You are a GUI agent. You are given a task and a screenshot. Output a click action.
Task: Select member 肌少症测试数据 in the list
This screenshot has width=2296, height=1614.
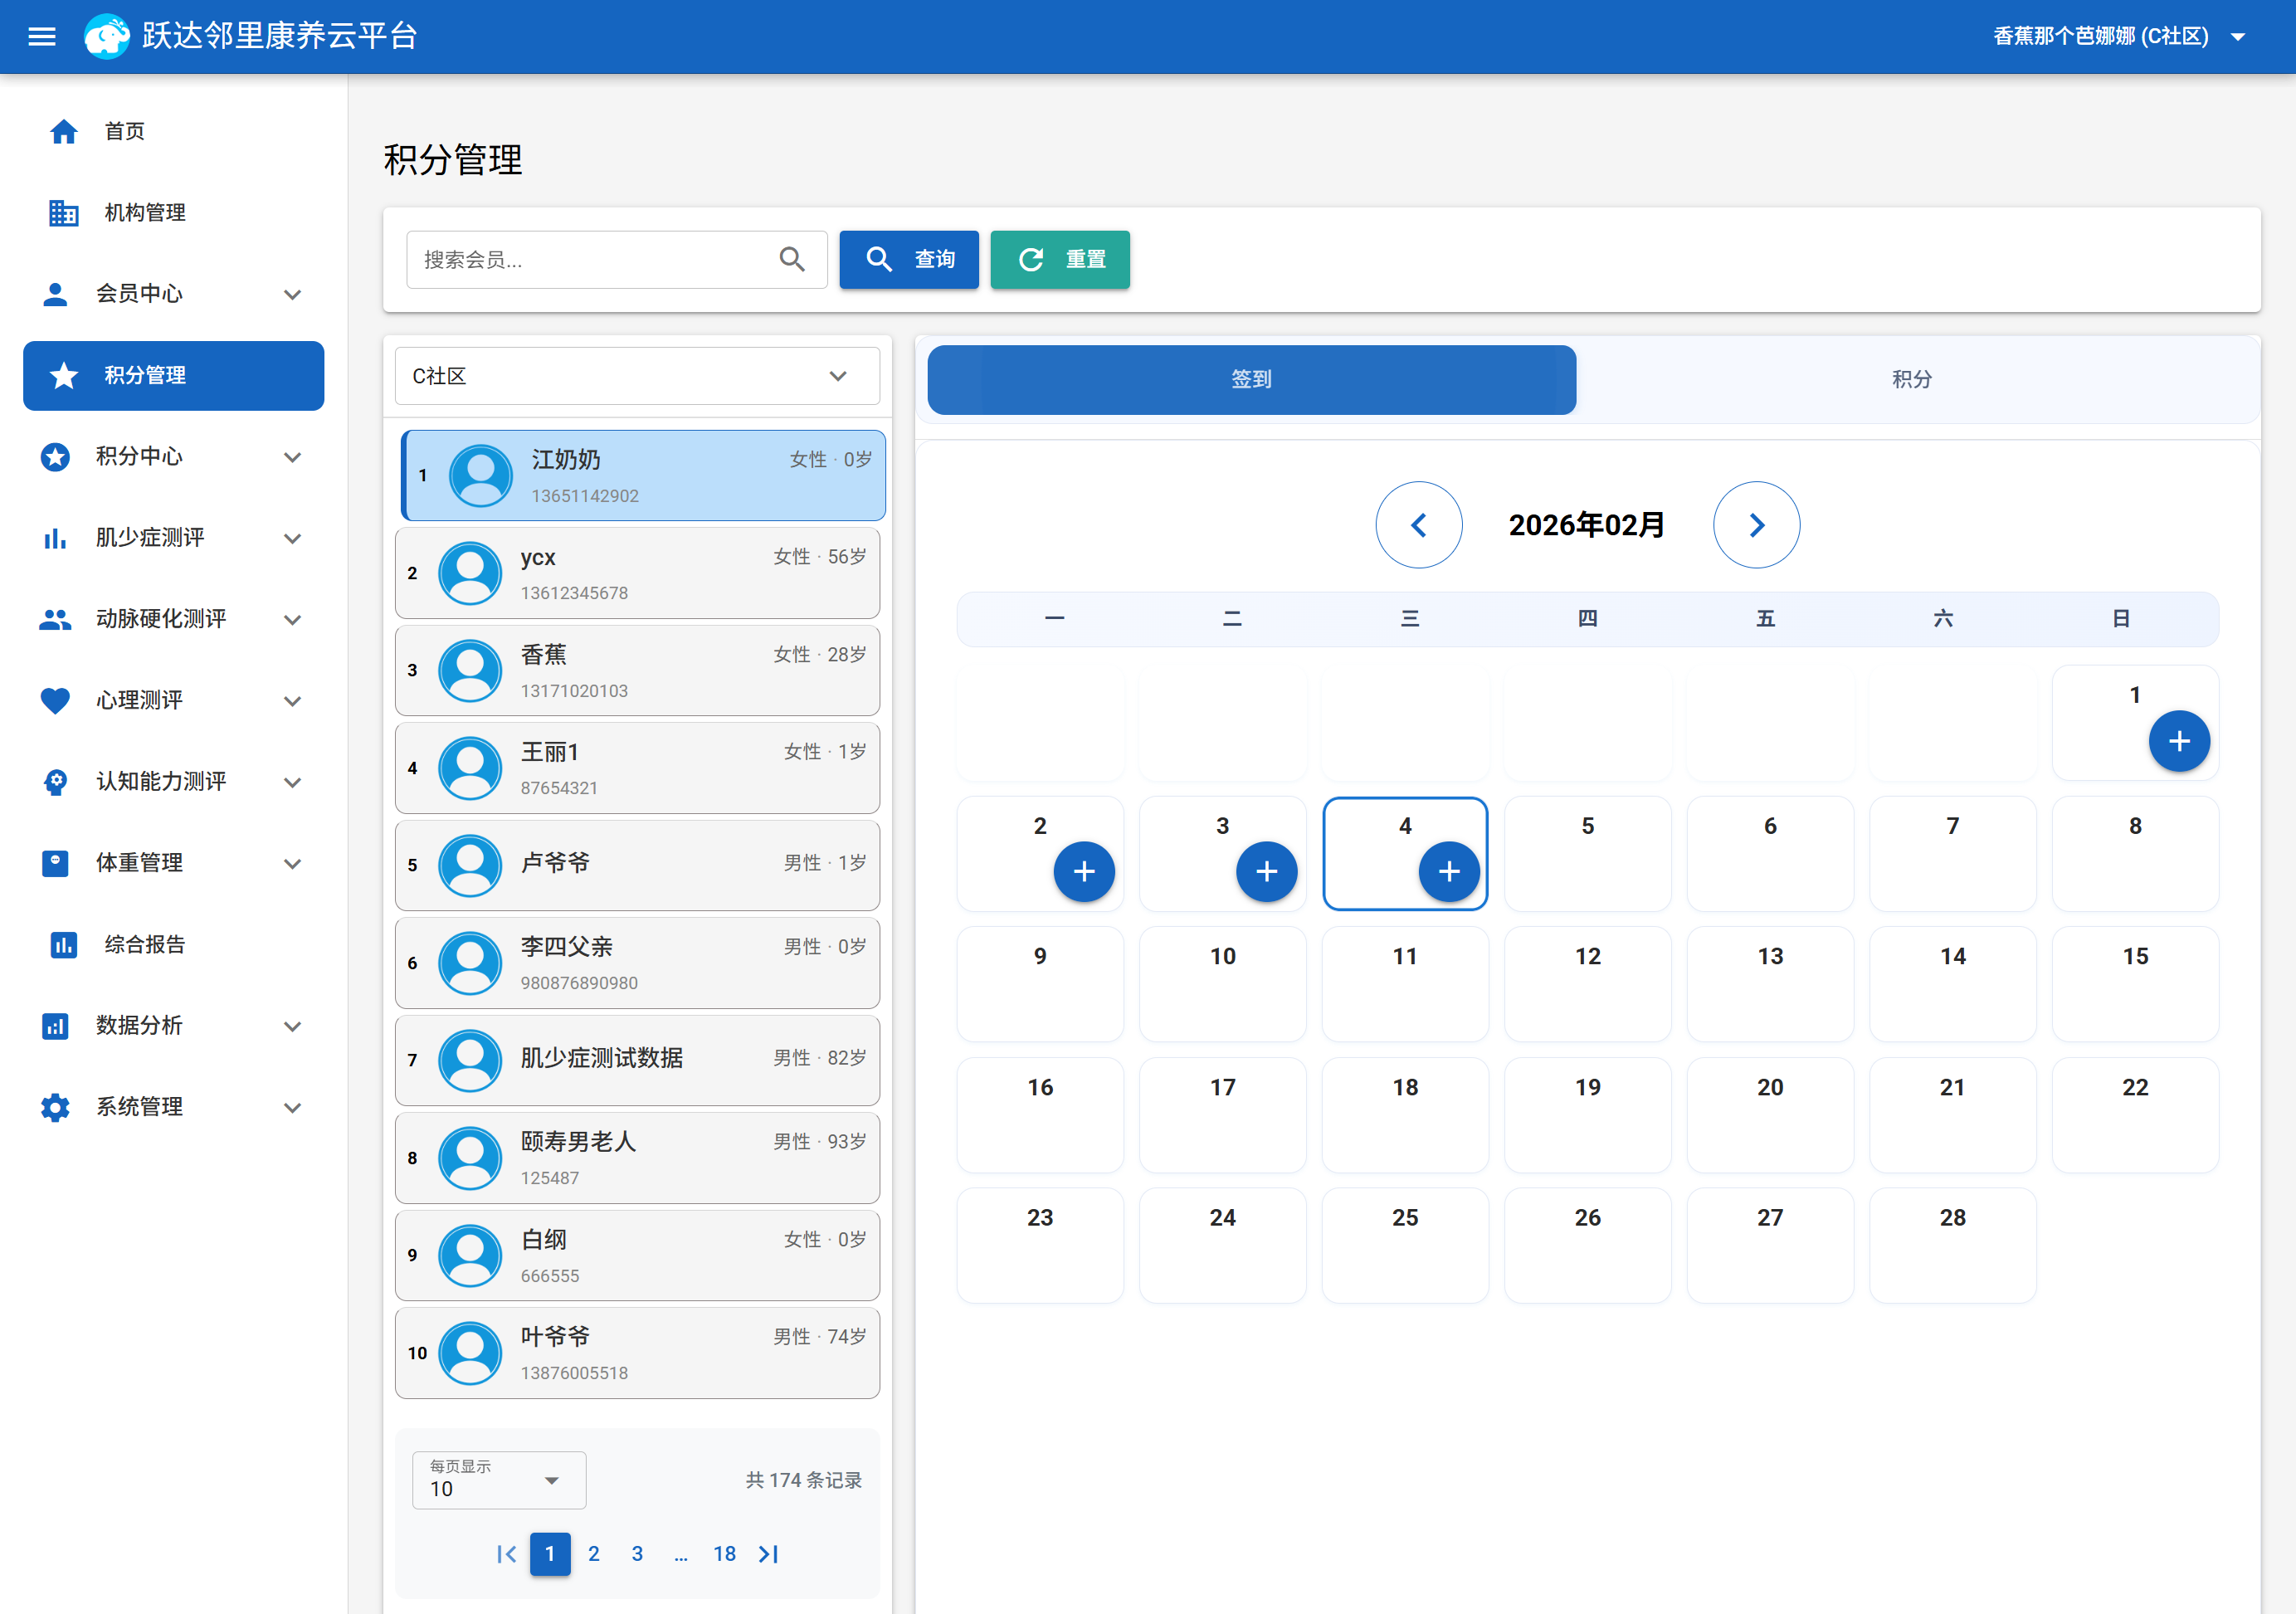(637, 1061)
